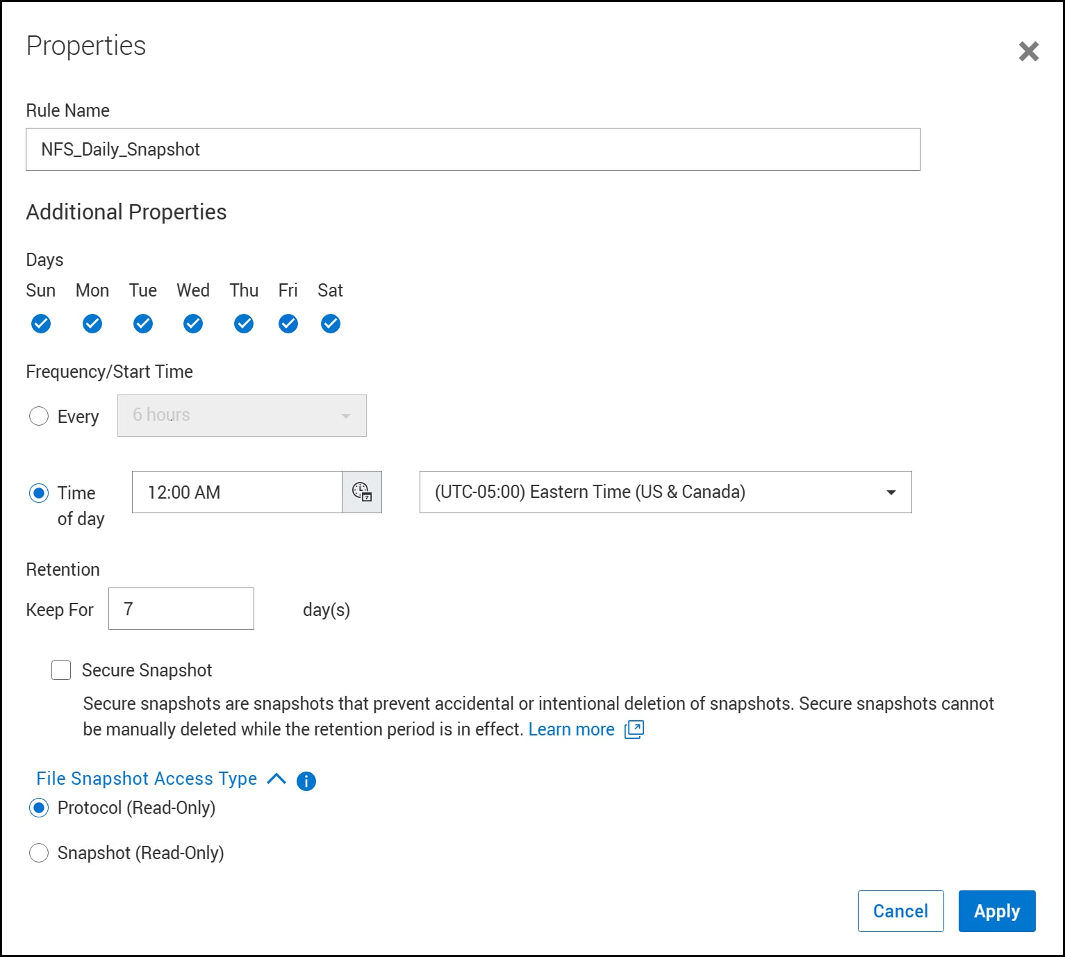Click the File Snapshot Access Type info icon
The image size is (1065, 957).
click(x=306, y=781)
